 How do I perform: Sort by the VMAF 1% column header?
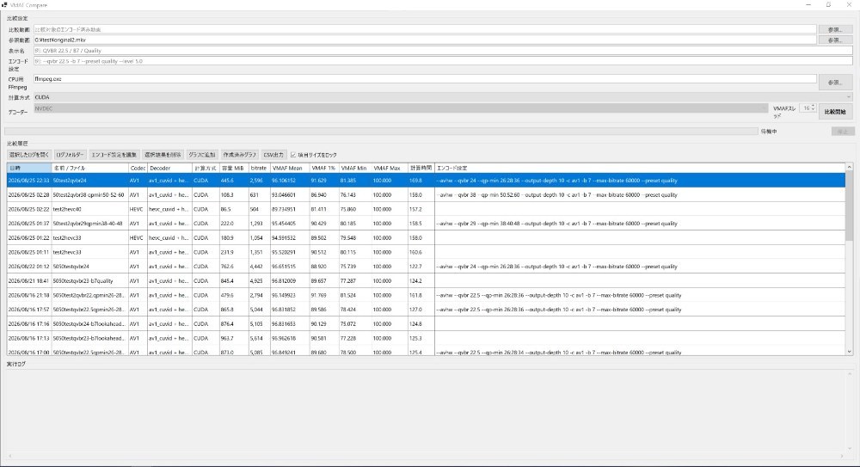pos(323,168)
